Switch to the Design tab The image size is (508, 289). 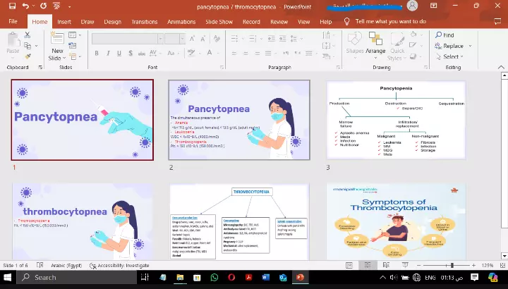pos(112,22)
